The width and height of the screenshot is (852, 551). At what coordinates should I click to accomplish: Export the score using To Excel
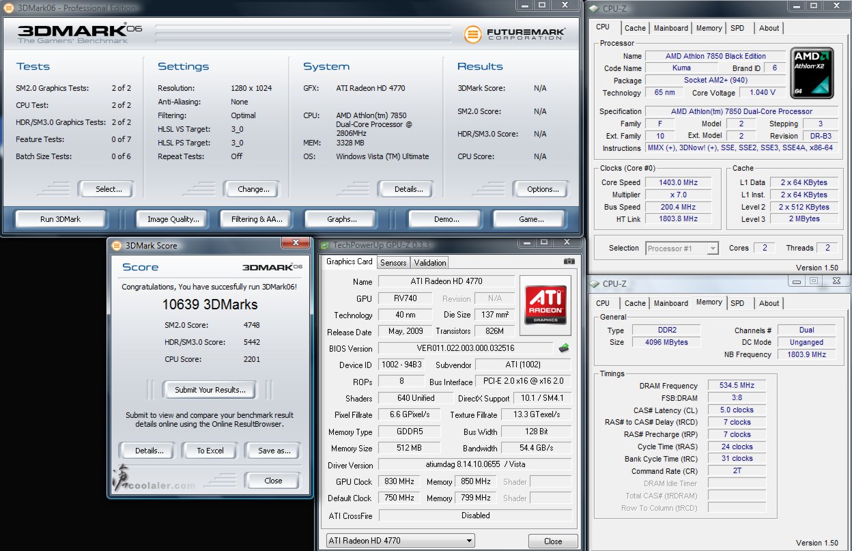(210, 451)
